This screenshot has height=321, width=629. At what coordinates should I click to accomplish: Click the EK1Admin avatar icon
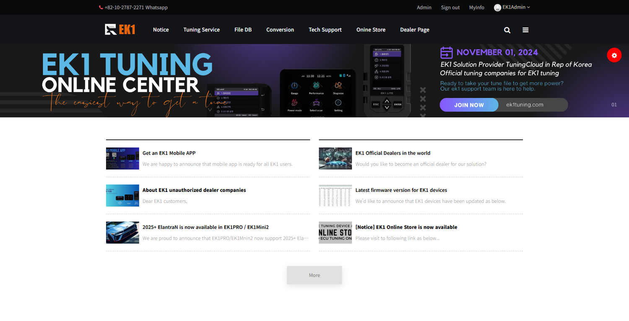(497, 8)
